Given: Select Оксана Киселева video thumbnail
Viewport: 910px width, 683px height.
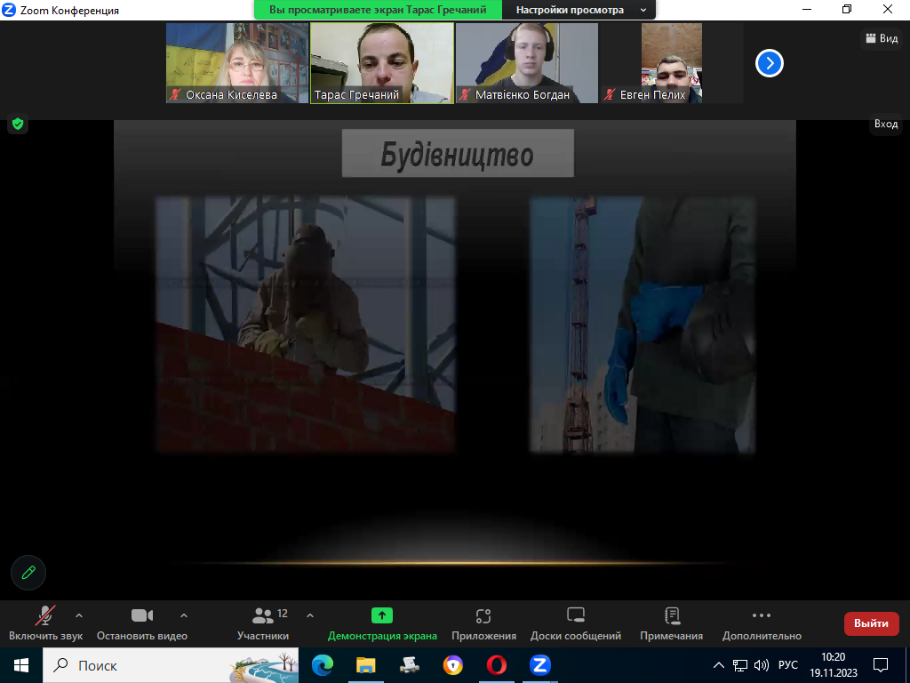Looking at the screenshot, I should click(x=237, y=63).
